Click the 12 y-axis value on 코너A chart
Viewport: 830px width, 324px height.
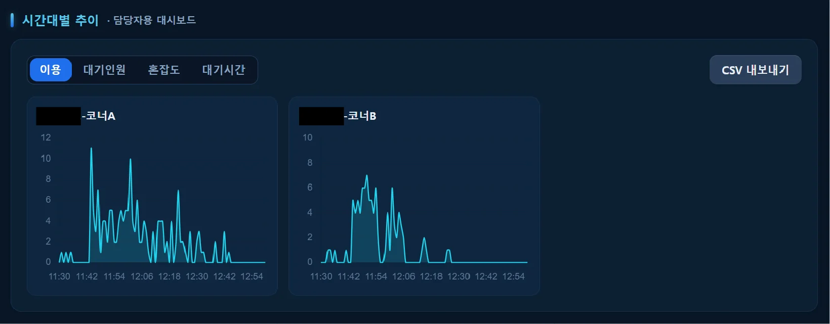(x=46, y=137)
